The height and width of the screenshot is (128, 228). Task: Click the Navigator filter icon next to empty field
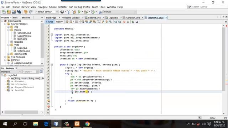[41, 72]
